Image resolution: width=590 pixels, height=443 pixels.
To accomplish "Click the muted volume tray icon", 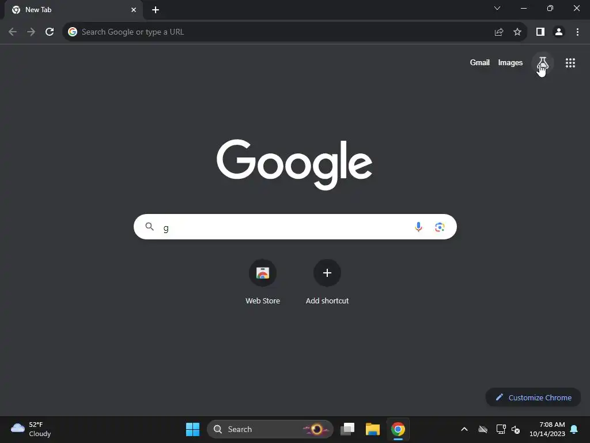I will click(516, 429).
